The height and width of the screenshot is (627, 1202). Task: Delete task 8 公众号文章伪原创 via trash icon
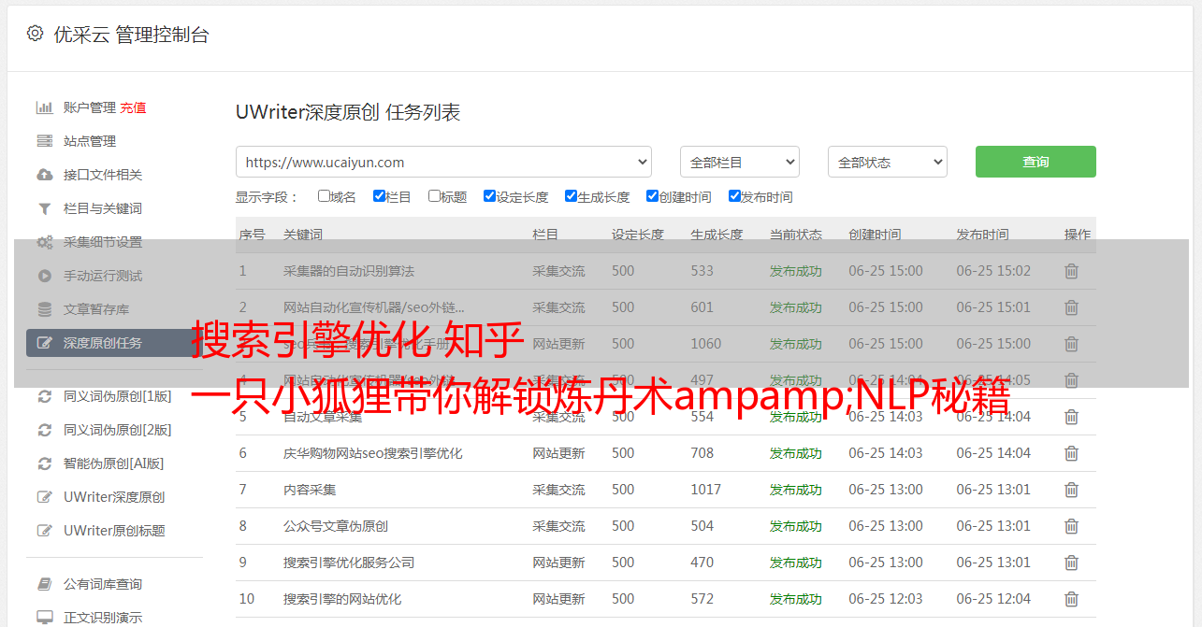1071,526
